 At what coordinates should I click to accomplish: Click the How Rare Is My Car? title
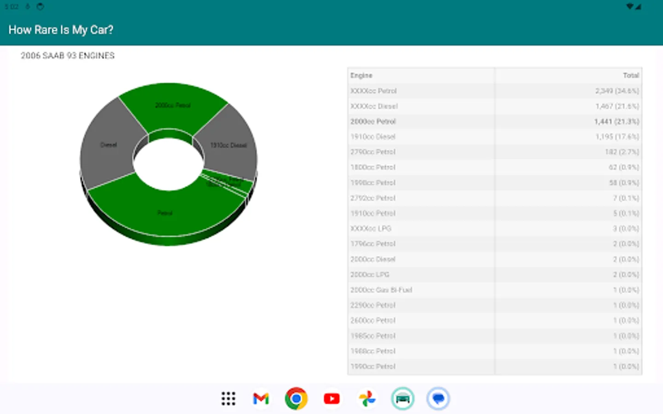(x=61, y=30)
